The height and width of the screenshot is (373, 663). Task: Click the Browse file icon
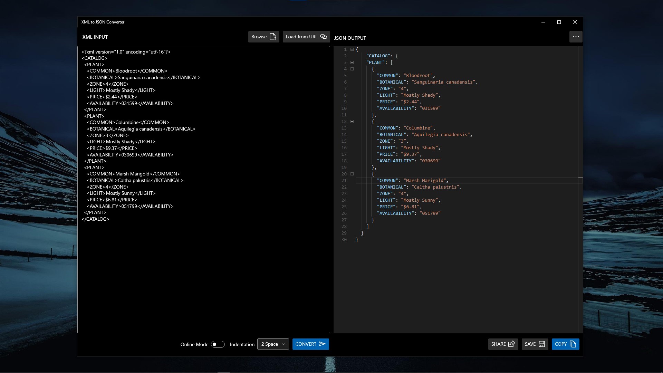(x=273, y=37)
